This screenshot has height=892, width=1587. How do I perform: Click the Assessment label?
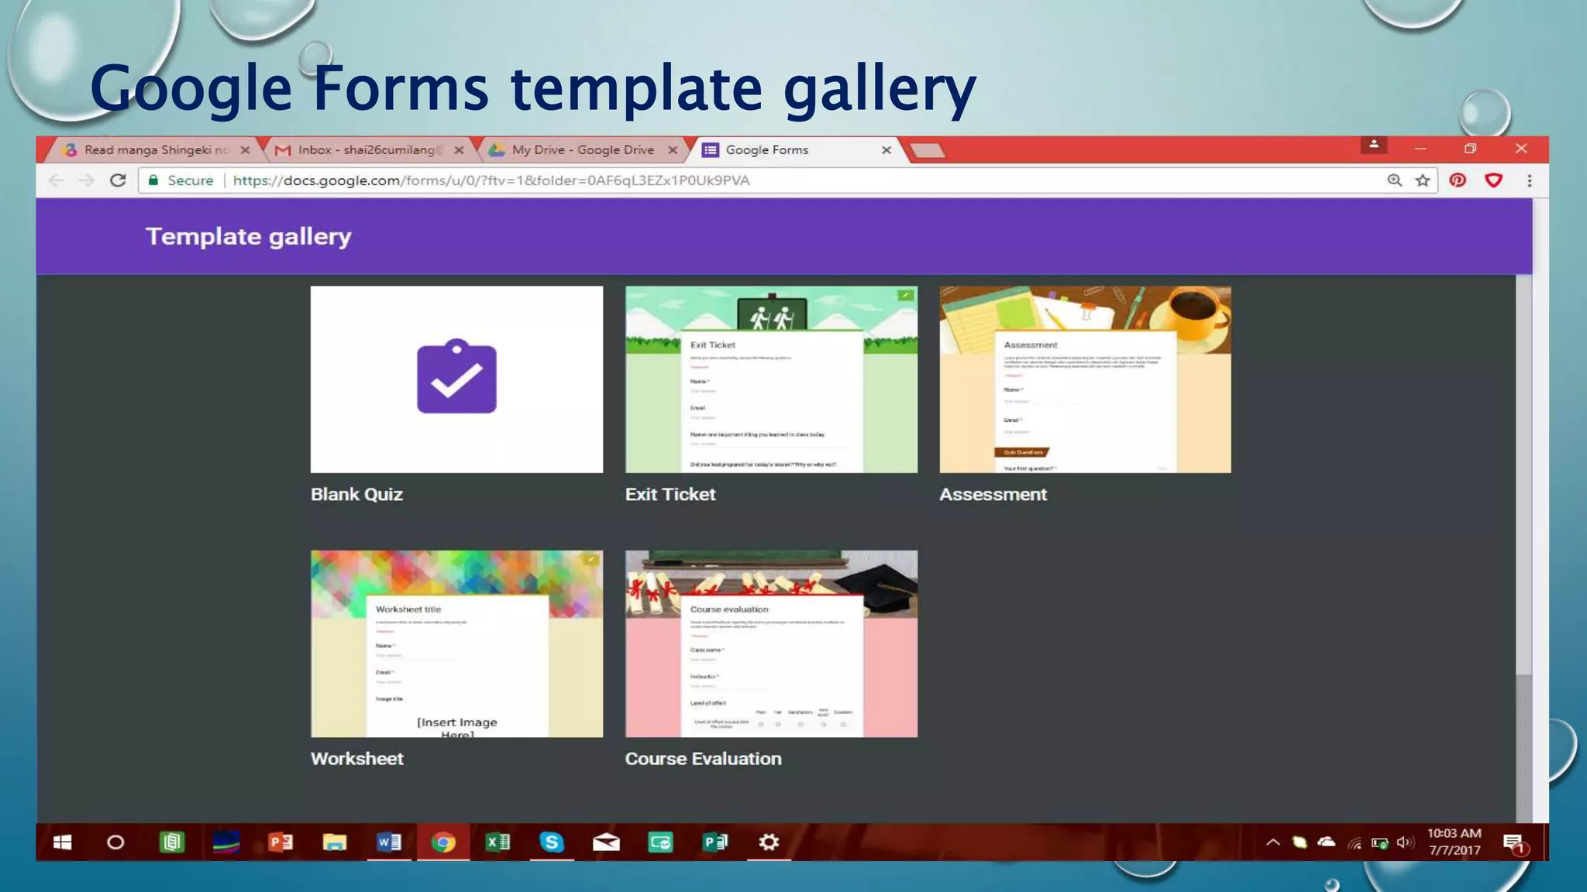[x=993, y=495]
